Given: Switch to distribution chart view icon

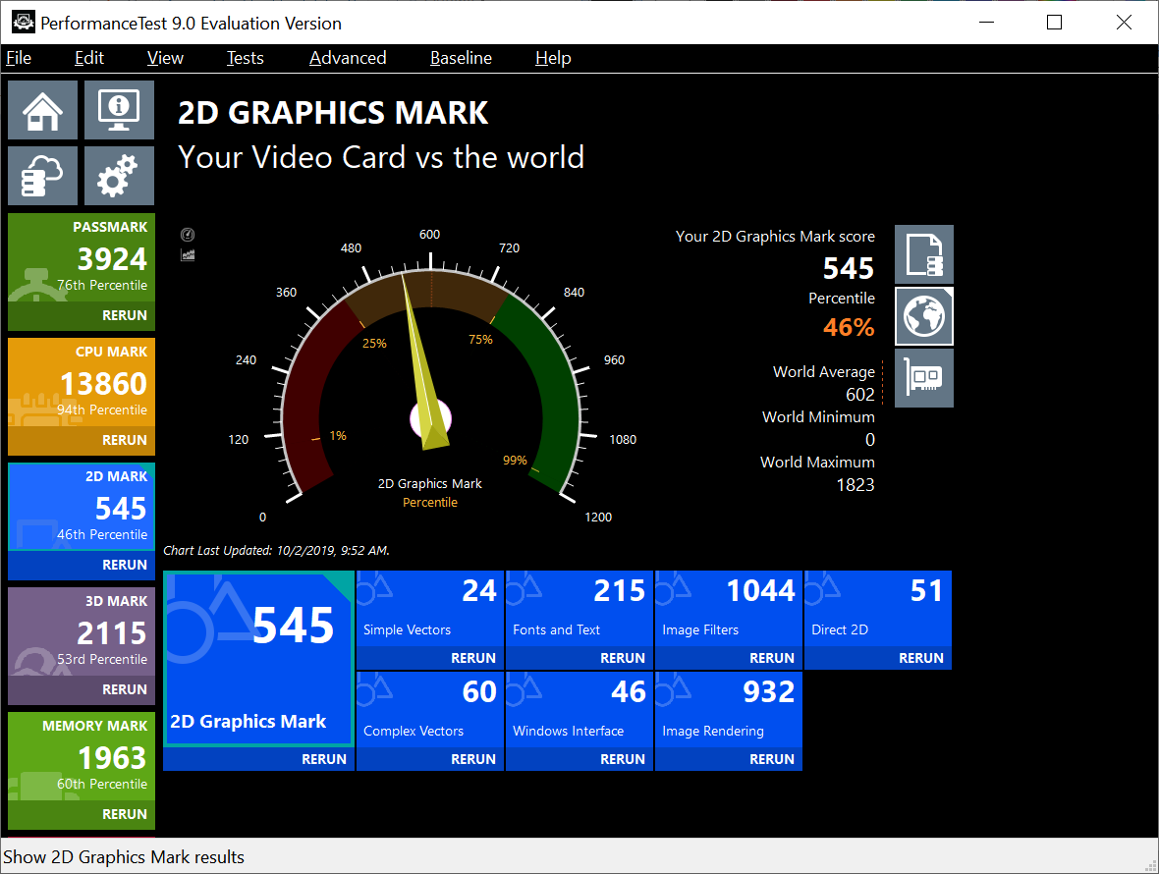Looking at the screenshot, I should pos(188,255).
